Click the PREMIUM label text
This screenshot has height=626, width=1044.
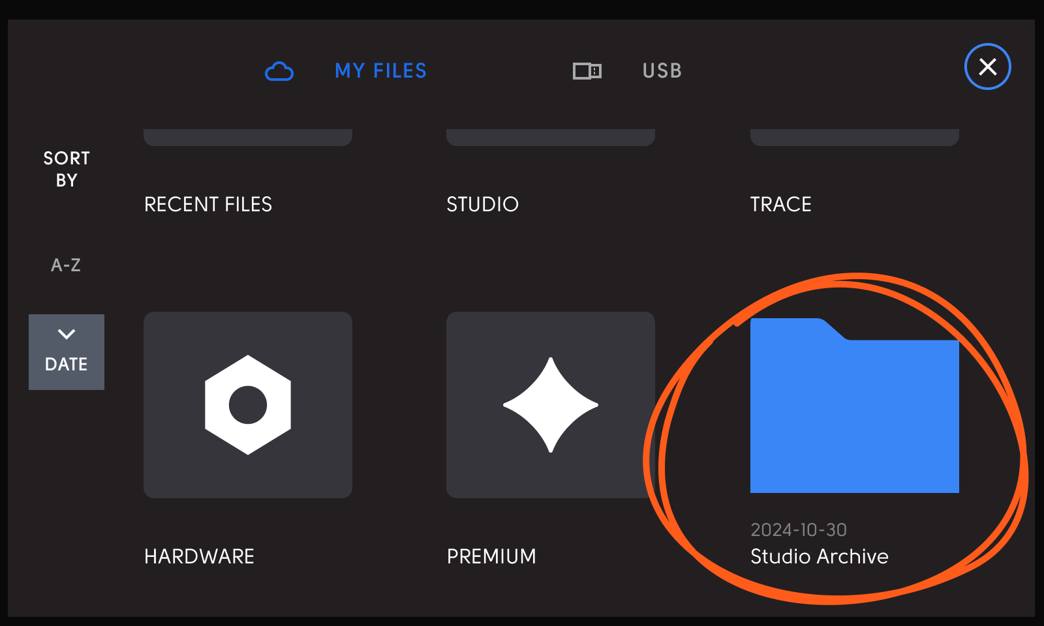491,556
